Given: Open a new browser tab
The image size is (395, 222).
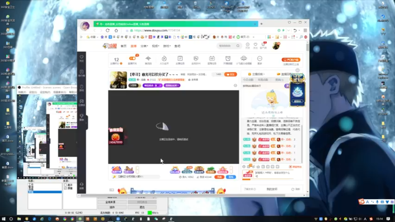Looking at the screenshot, I should point(261,24).
